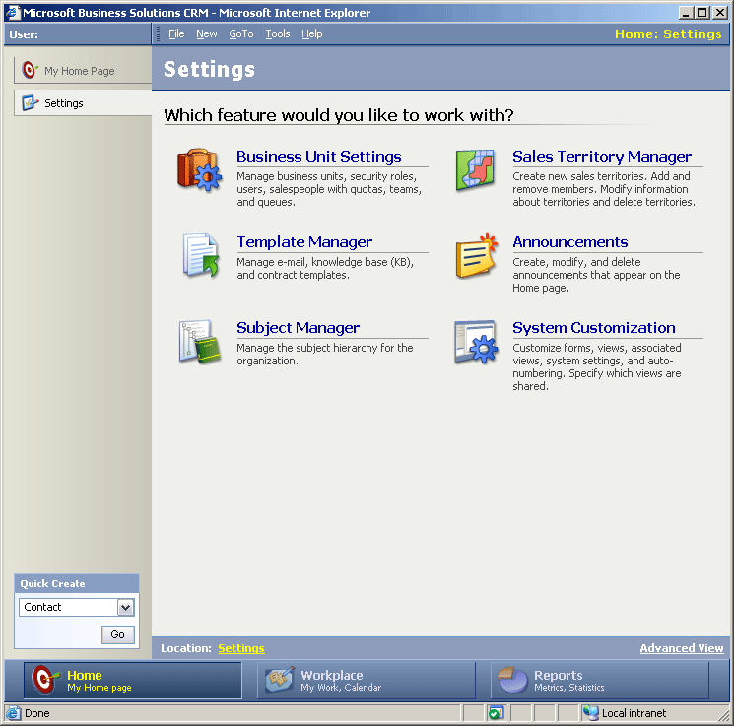734x726 pixels.
Task: Open Business Unit Settings link
Action: pyautogui.click(x=319, y=157)
